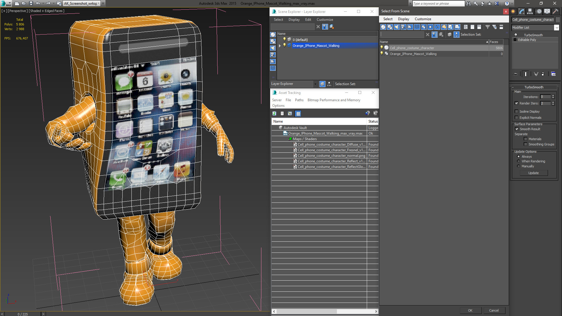
Task: Enable the Isoline Display checkbox
Action: coord(517,111)
